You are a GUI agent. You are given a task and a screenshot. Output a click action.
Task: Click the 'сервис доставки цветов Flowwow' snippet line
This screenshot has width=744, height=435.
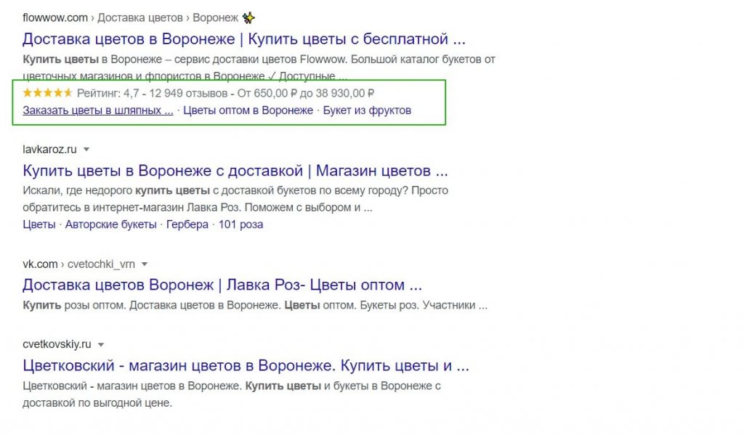click(259, 60)
